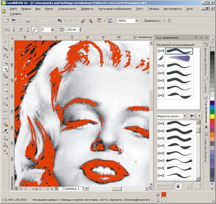Open the Страница 1 page tab

pos(71,188)
